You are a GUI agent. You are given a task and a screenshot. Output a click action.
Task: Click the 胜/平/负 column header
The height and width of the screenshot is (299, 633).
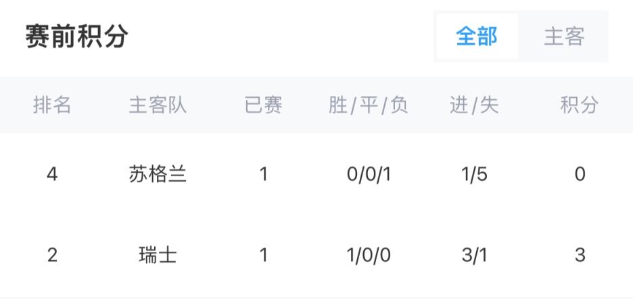point(369,105)
